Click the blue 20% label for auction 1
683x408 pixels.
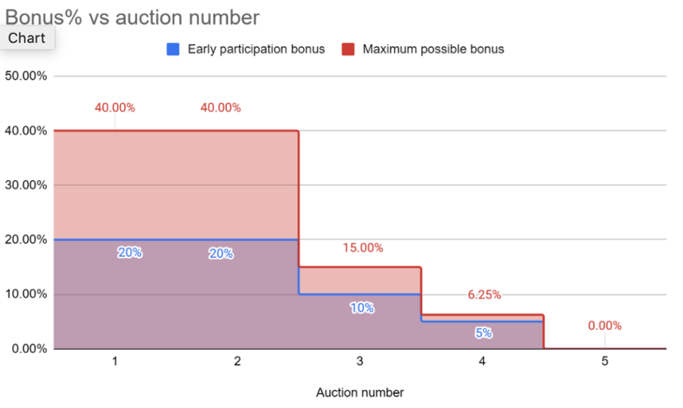tap(130, 253)
